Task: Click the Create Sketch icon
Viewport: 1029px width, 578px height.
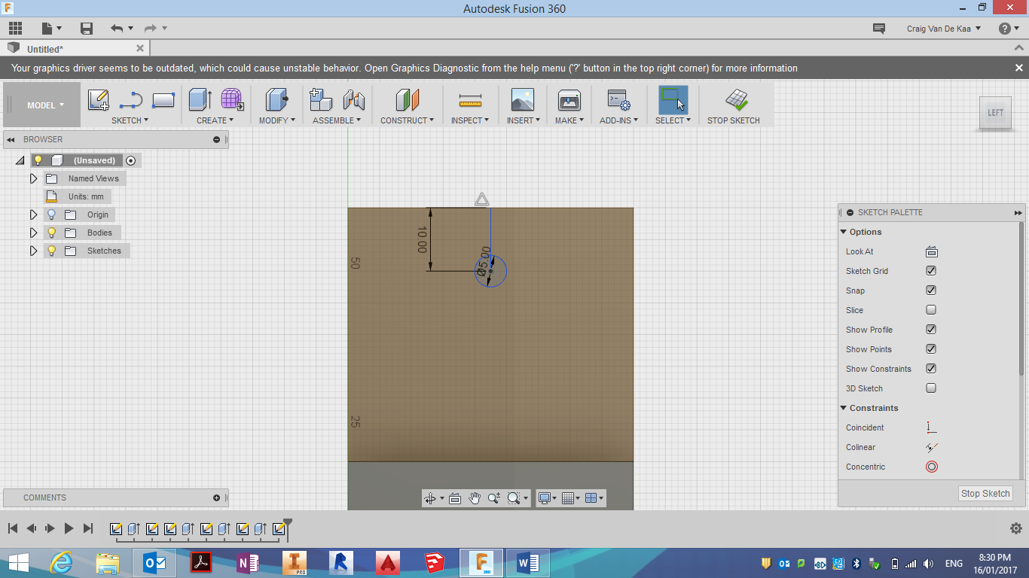Action: coord(99,100)
